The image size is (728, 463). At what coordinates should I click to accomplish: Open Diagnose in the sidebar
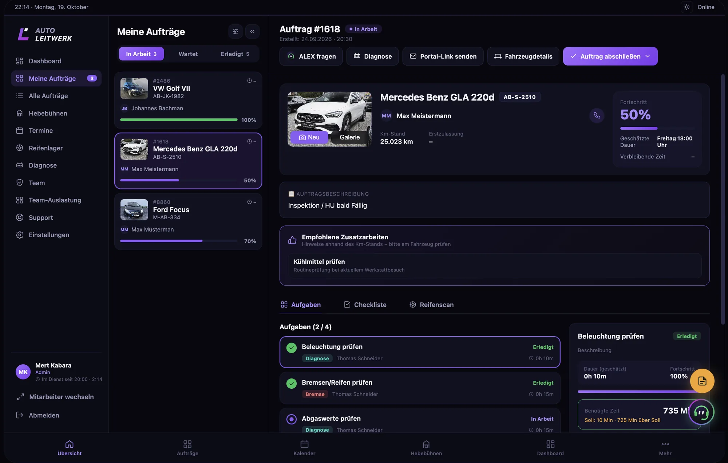coord(56,165)
